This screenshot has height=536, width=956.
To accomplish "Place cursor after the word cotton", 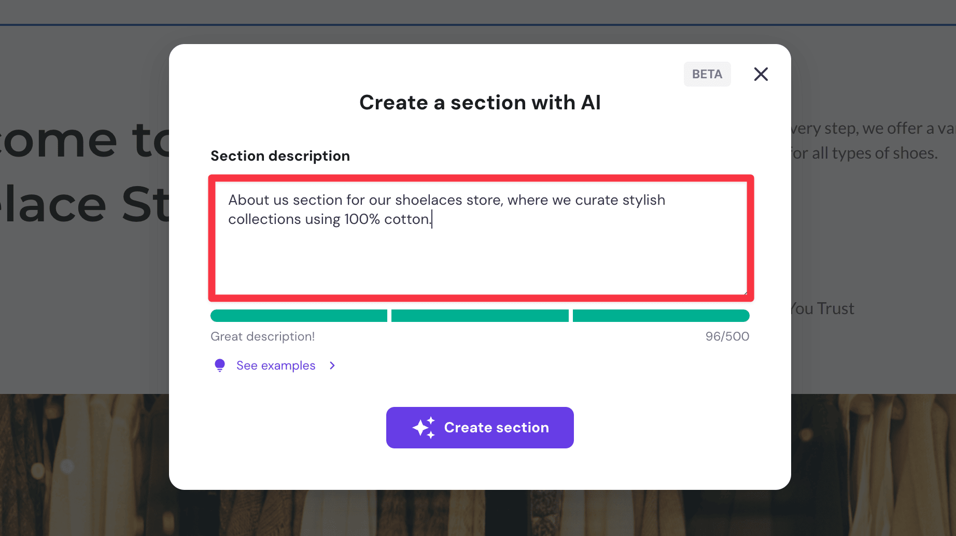I will 432,219.
